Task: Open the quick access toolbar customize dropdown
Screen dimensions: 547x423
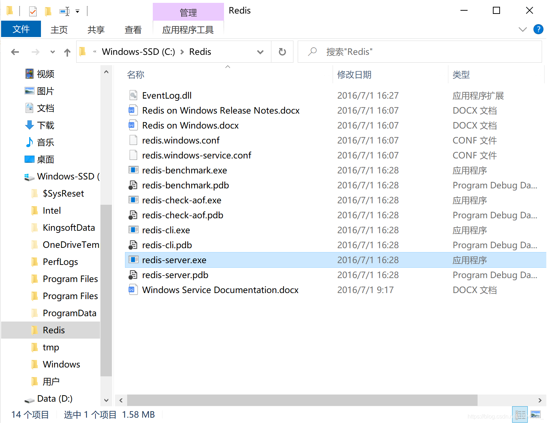Action: point(77,11)
